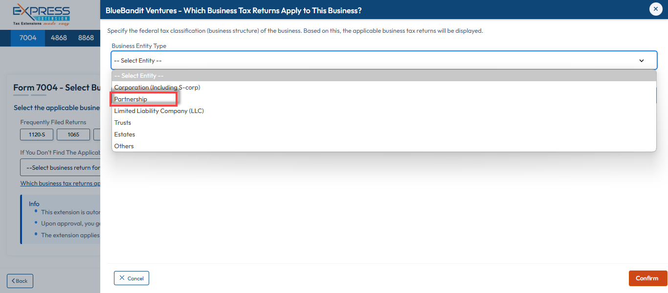Open the Business Entity Type dropdown

tap(384, 61)
